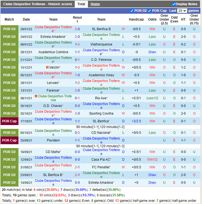Toggle the Display Notes checkbox
The image size is (202, 204).
(x=174, y=4)
